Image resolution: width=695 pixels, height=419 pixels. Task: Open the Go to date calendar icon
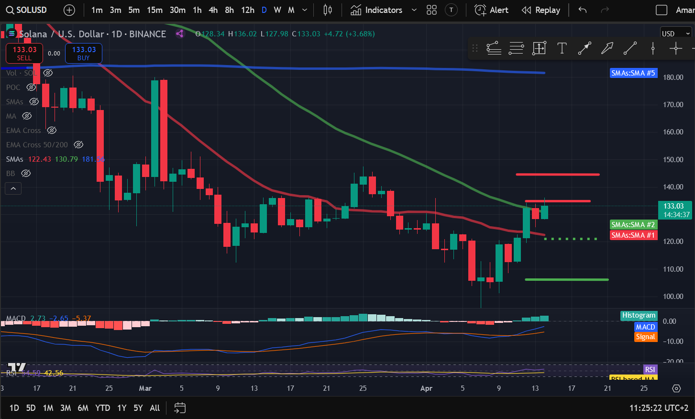coord(180,408)
